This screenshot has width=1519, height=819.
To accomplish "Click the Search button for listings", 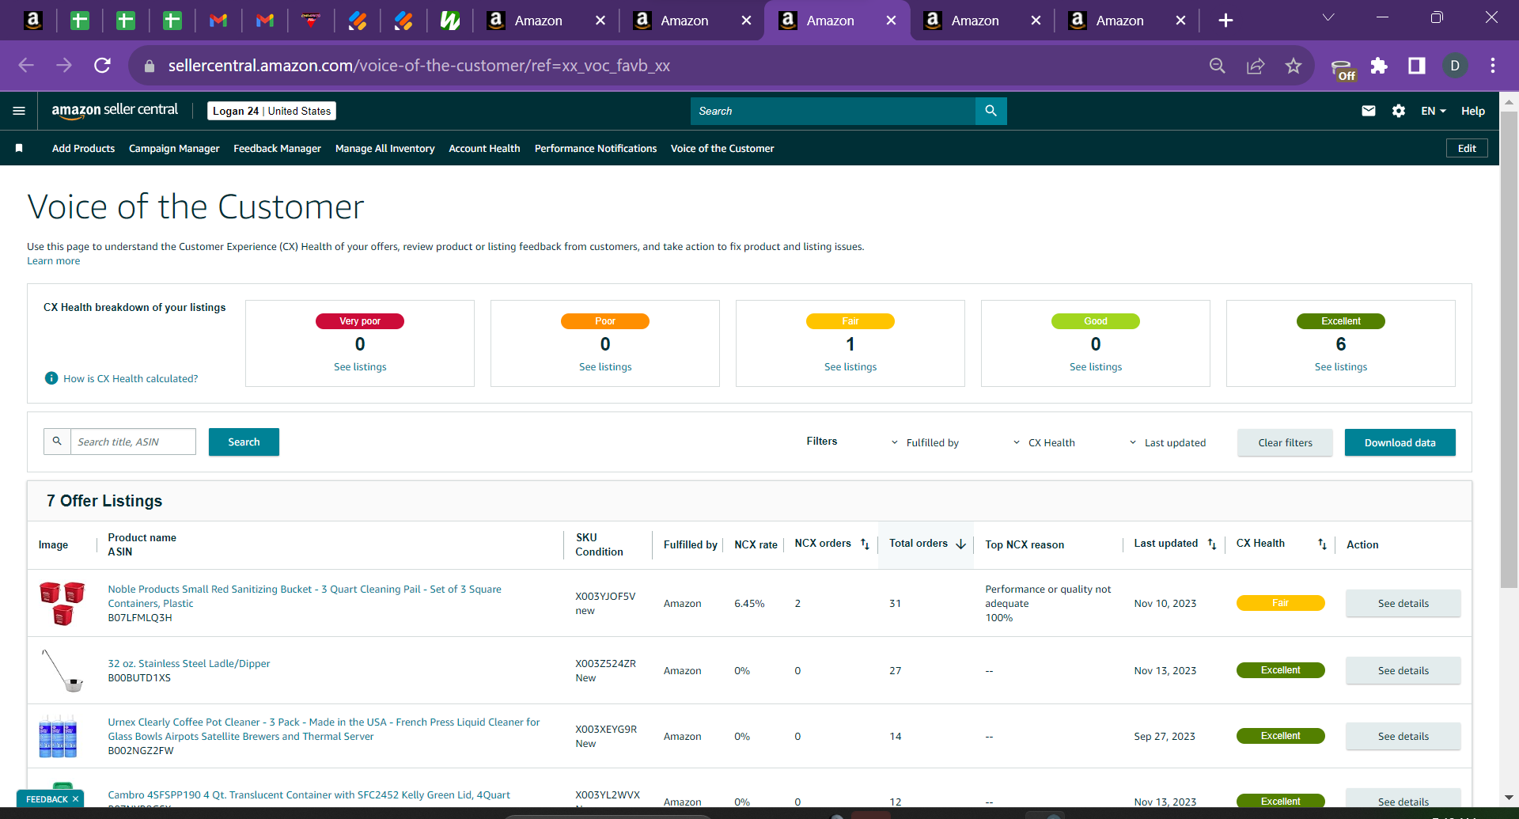I will click(244, 442).
